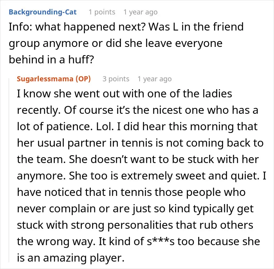Click the words "the wrong way."
Viewport: 274px width, 269px height.
[x=56, y=241]
